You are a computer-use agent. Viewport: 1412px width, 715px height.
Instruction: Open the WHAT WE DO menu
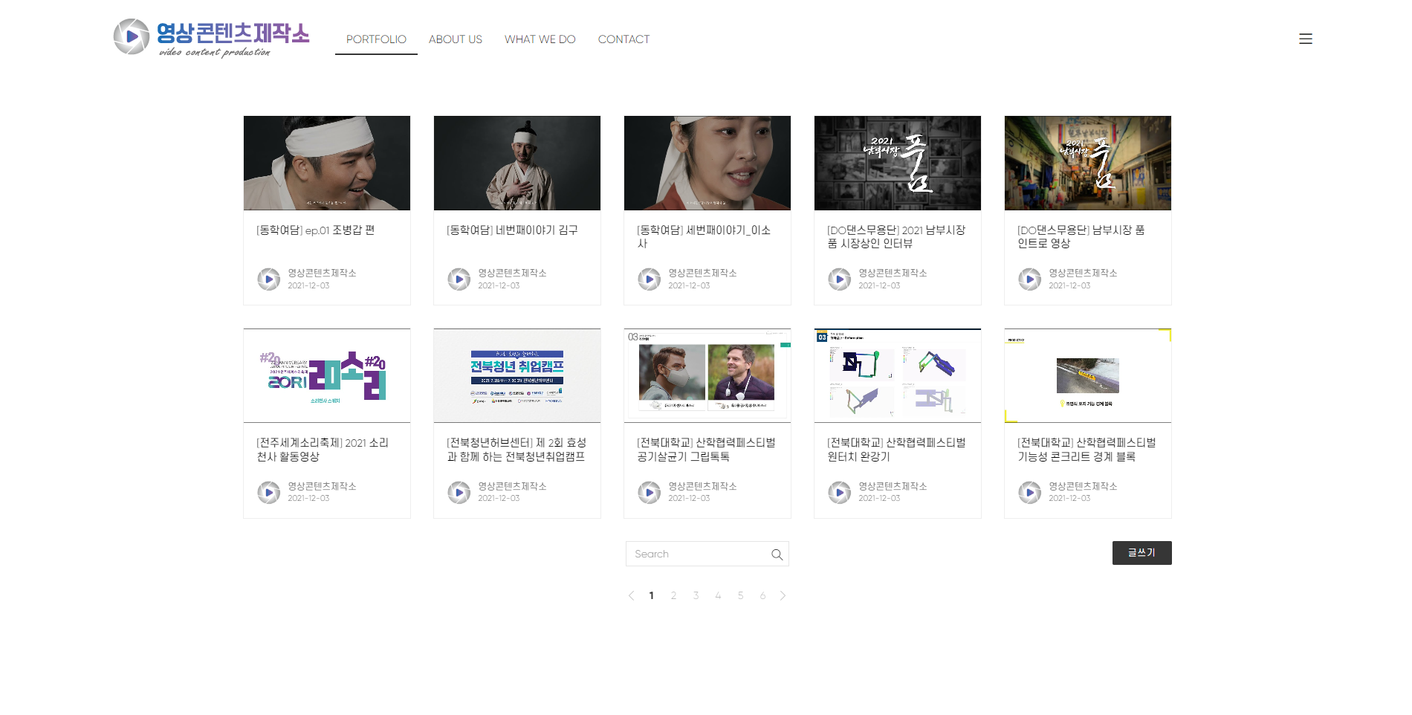540,39
